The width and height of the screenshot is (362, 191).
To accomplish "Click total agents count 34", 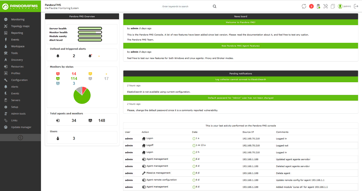I will click(x=74, y=121).
